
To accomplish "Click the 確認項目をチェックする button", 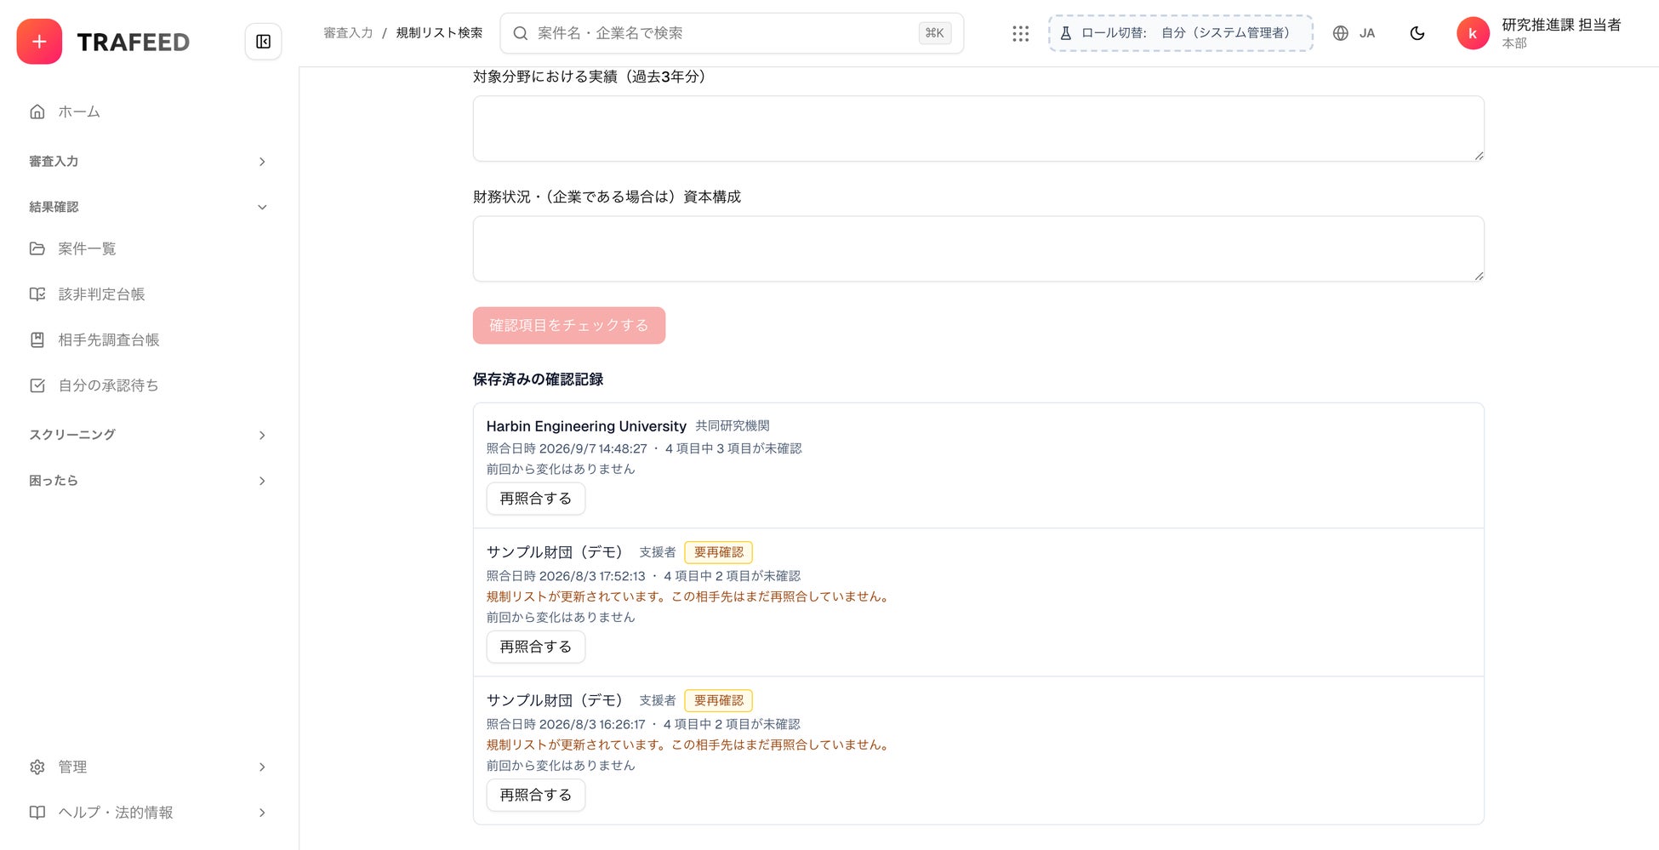I will coord(569,325).
